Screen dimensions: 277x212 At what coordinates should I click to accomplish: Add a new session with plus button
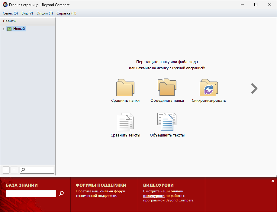tap(6, 170)
